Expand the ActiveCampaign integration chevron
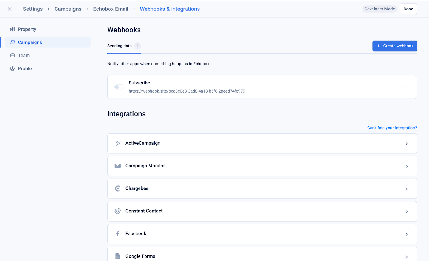Viewport: 429px width, 261px height. pos(406,144)
